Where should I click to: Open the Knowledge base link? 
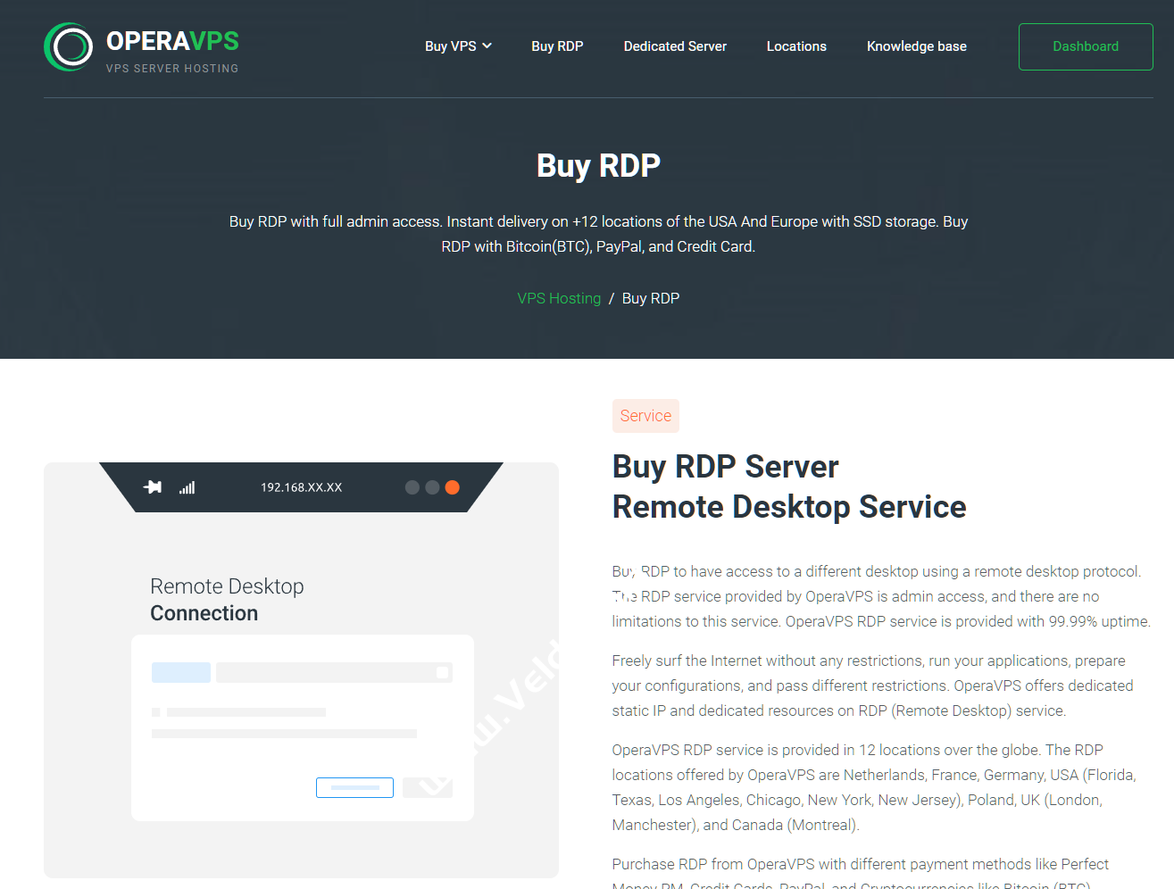916,46
